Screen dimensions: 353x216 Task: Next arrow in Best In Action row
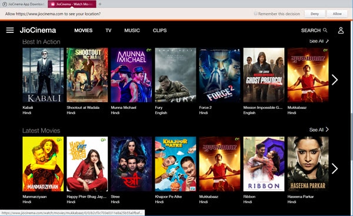[335, 79]
